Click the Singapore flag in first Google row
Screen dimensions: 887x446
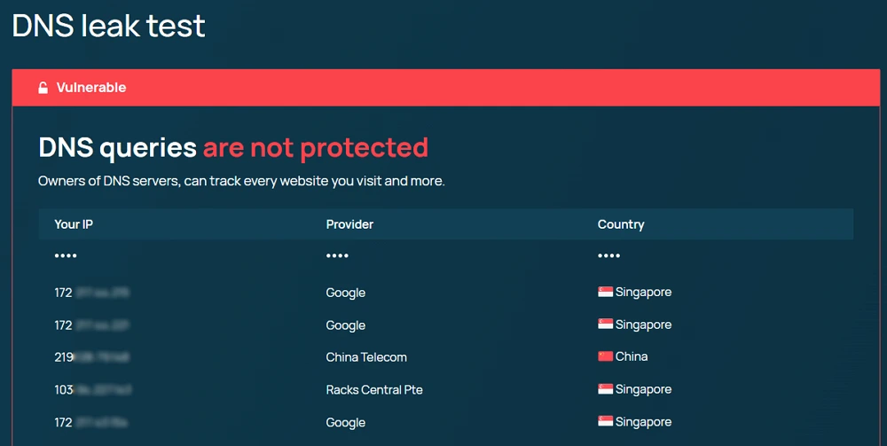tap(605, 292)
